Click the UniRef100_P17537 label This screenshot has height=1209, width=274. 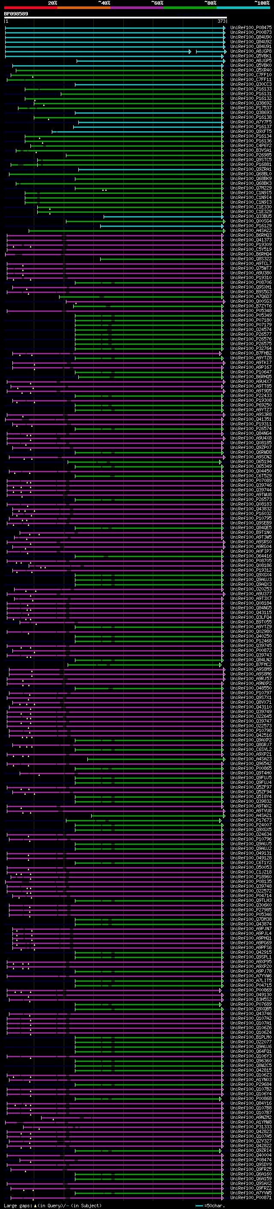pyautogui.click(x=251, y=108)
